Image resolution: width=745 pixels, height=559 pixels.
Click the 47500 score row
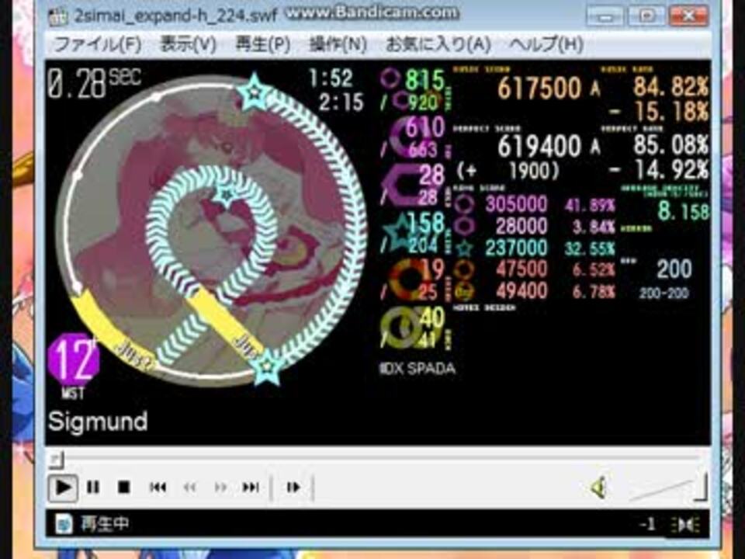[534, 269]
